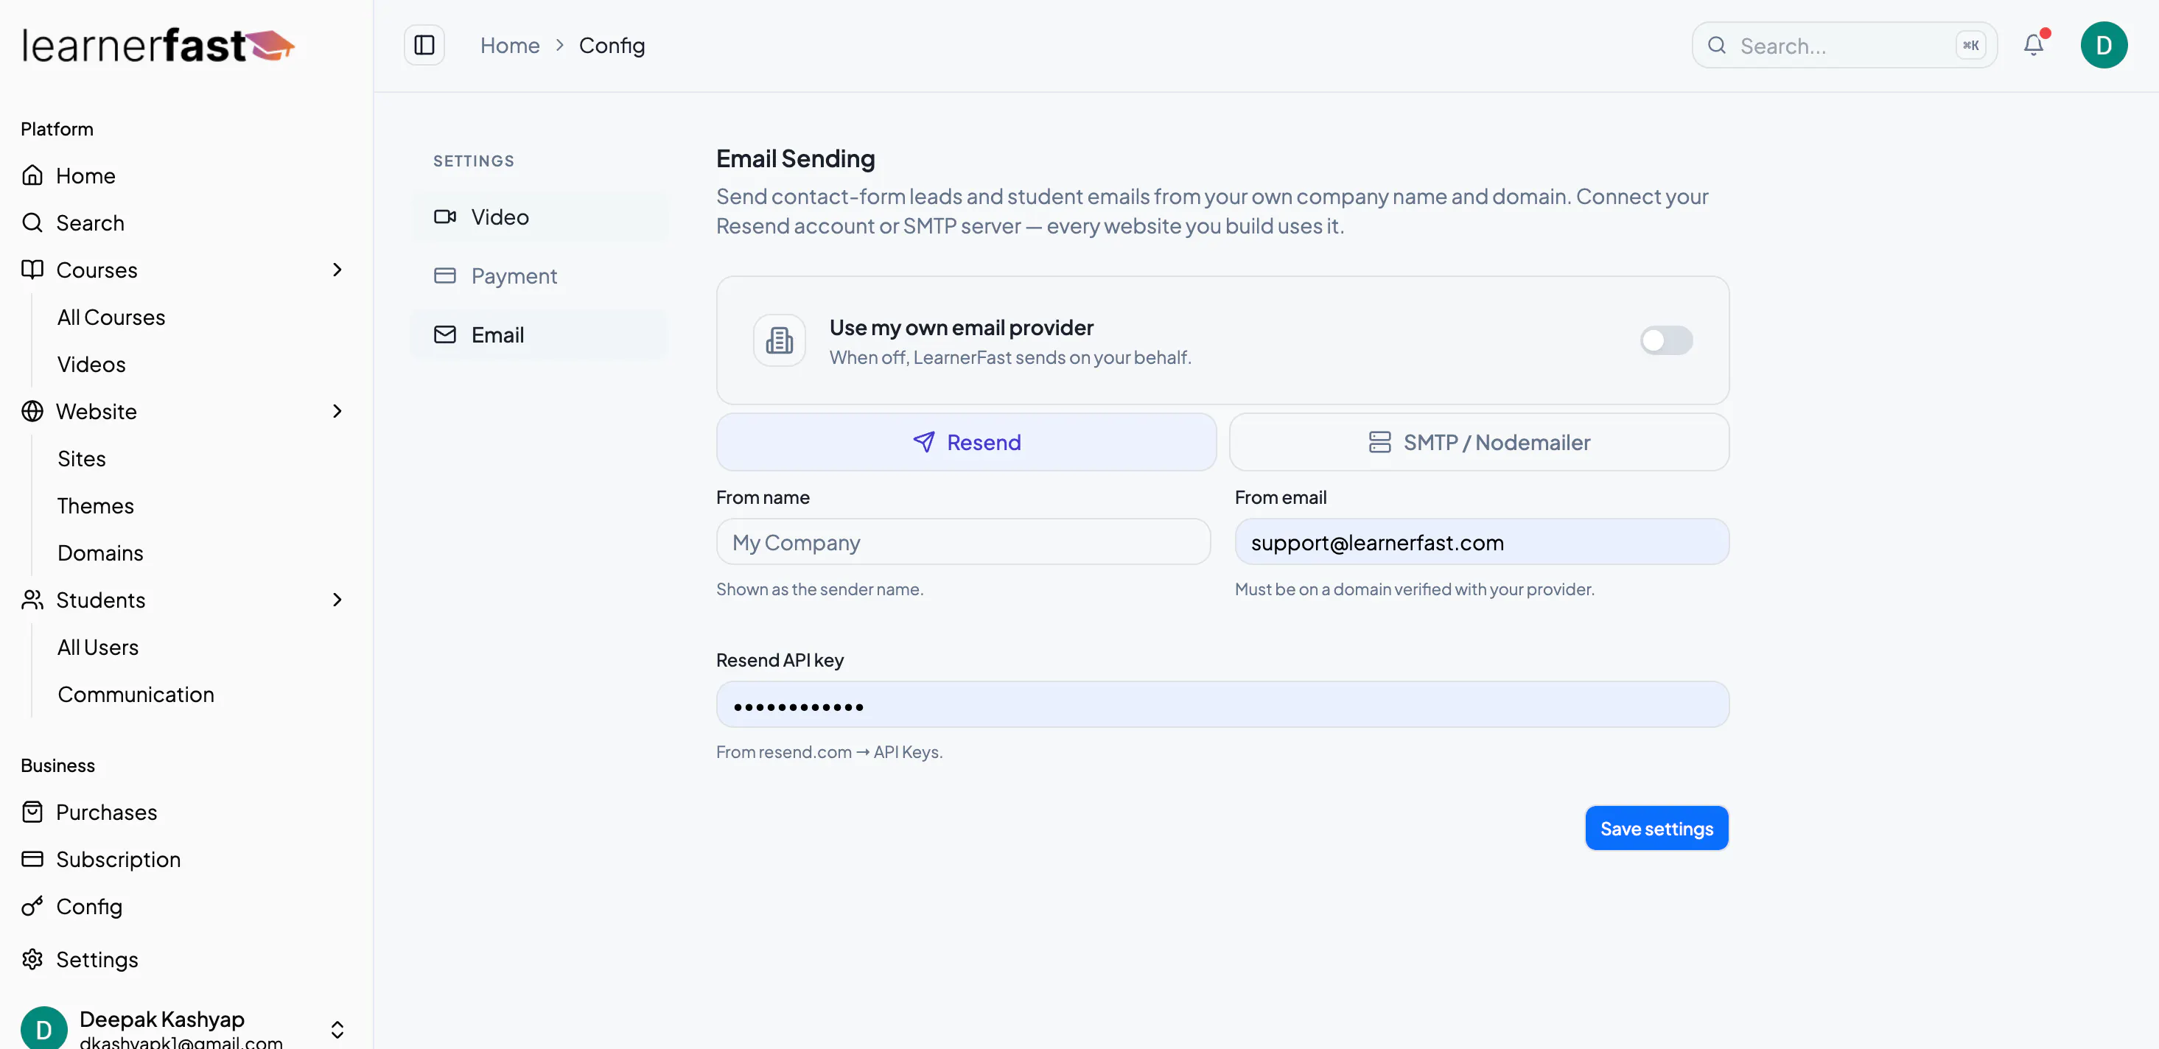Toggle the sidebar panel icon

pos(424,45)
